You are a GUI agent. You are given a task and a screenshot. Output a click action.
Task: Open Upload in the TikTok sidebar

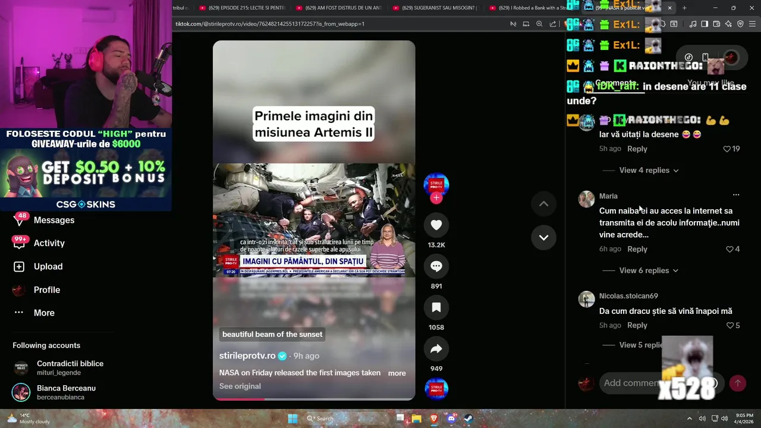pos(38,266)
